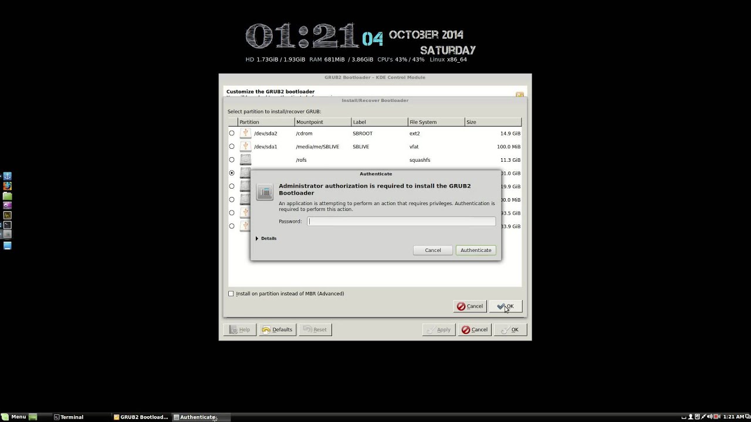Click the selected radio button in fourth partition row
Viewport: 751px width, 422px height.
pos(232,173)
